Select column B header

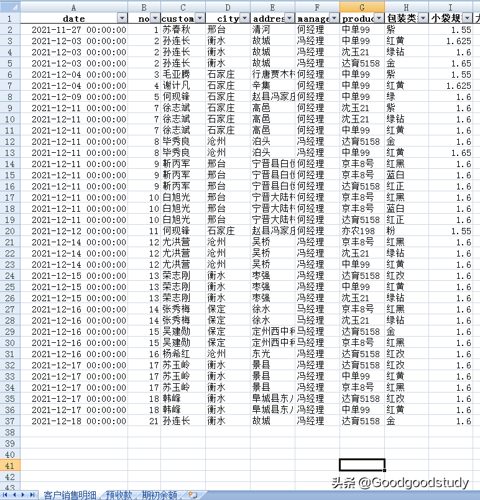click(x=144, y=7)
